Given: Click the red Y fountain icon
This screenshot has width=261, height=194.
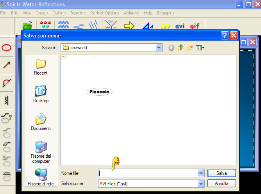Looking at the screenshot, I should (111, 25).
